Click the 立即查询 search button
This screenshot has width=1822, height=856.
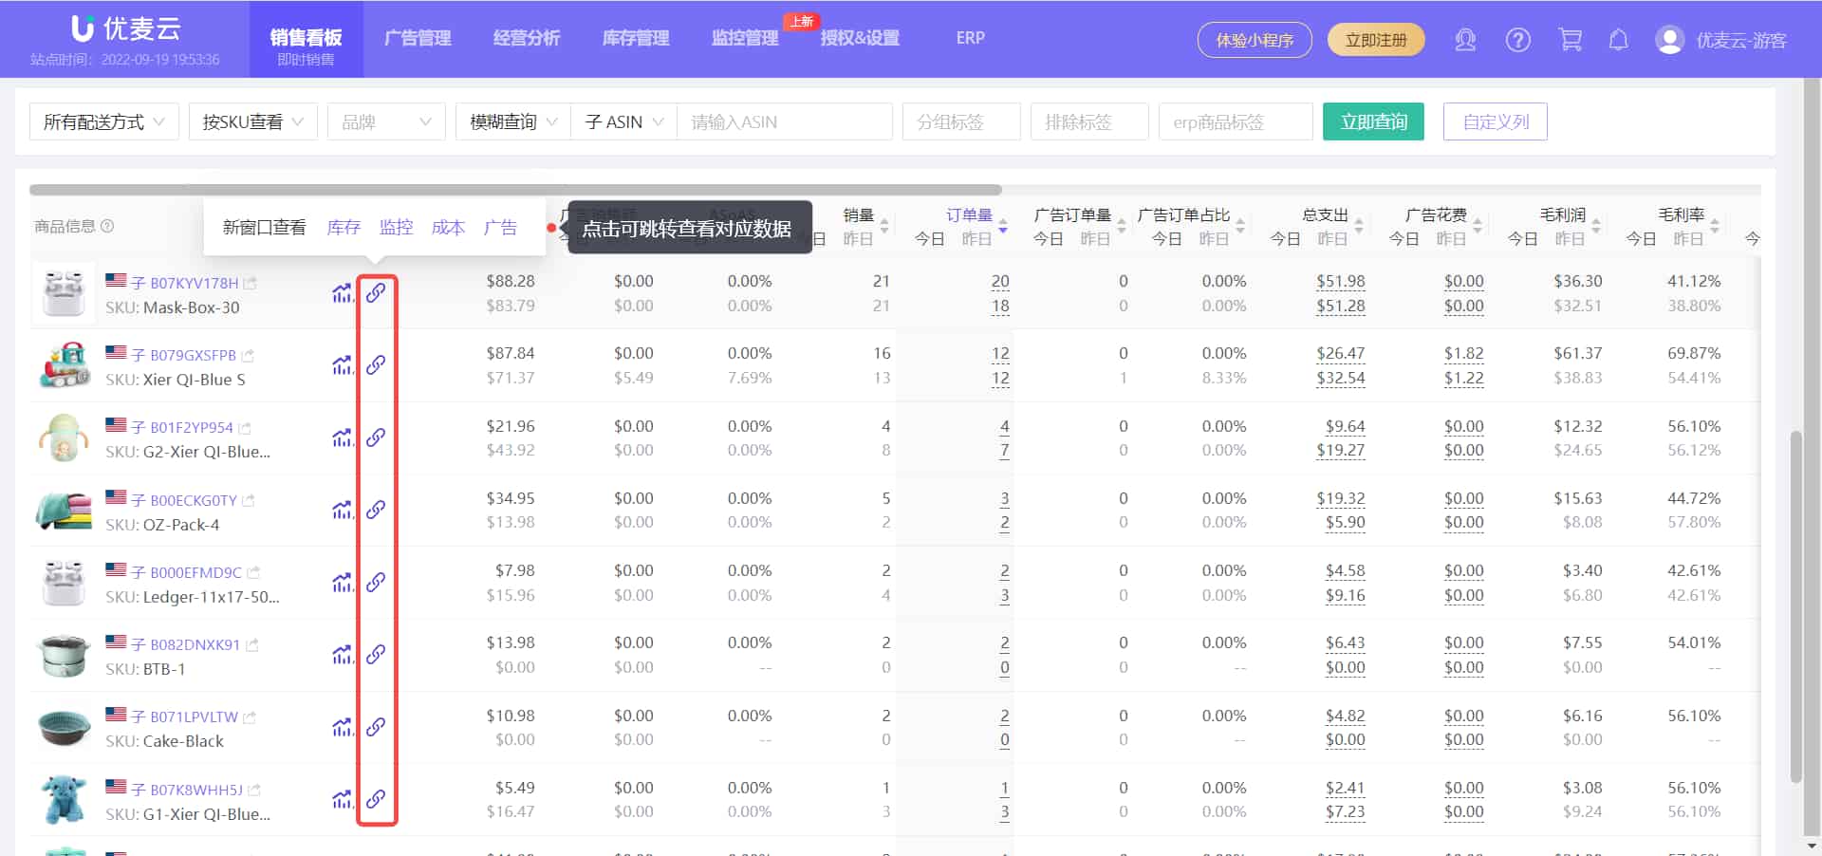coord(1373,121)
